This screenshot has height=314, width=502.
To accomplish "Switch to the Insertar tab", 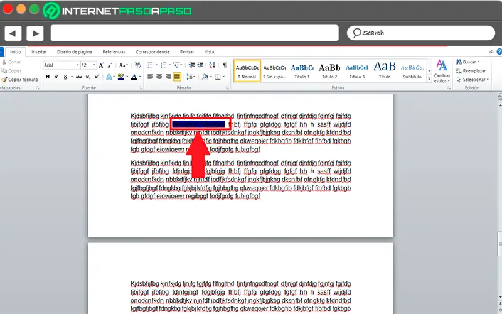I will 39,52.
